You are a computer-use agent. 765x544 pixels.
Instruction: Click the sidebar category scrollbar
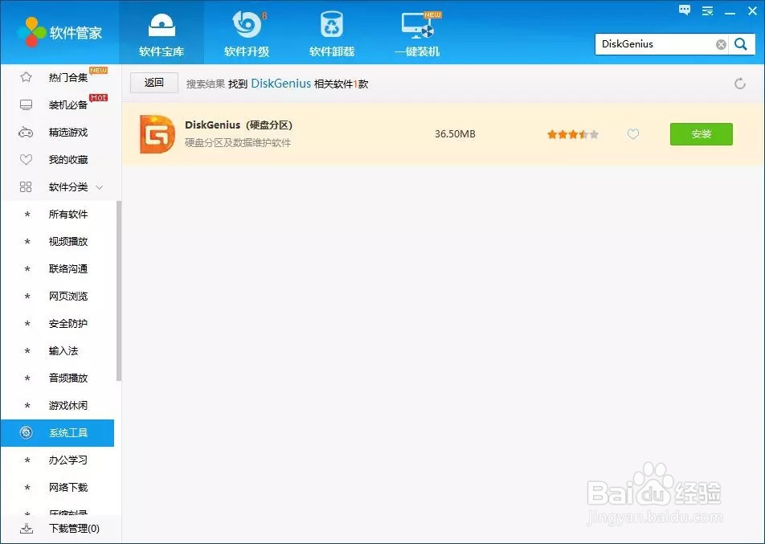[119, 291]
